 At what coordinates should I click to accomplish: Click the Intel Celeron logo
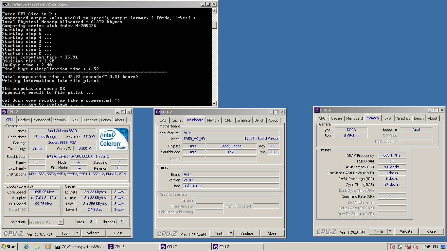pos(113,140)
